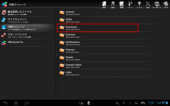This screenshot has height=106, width=170.
Task: Select the 編集 (Edit) toolbar icon
Action: tap(122, 5)
